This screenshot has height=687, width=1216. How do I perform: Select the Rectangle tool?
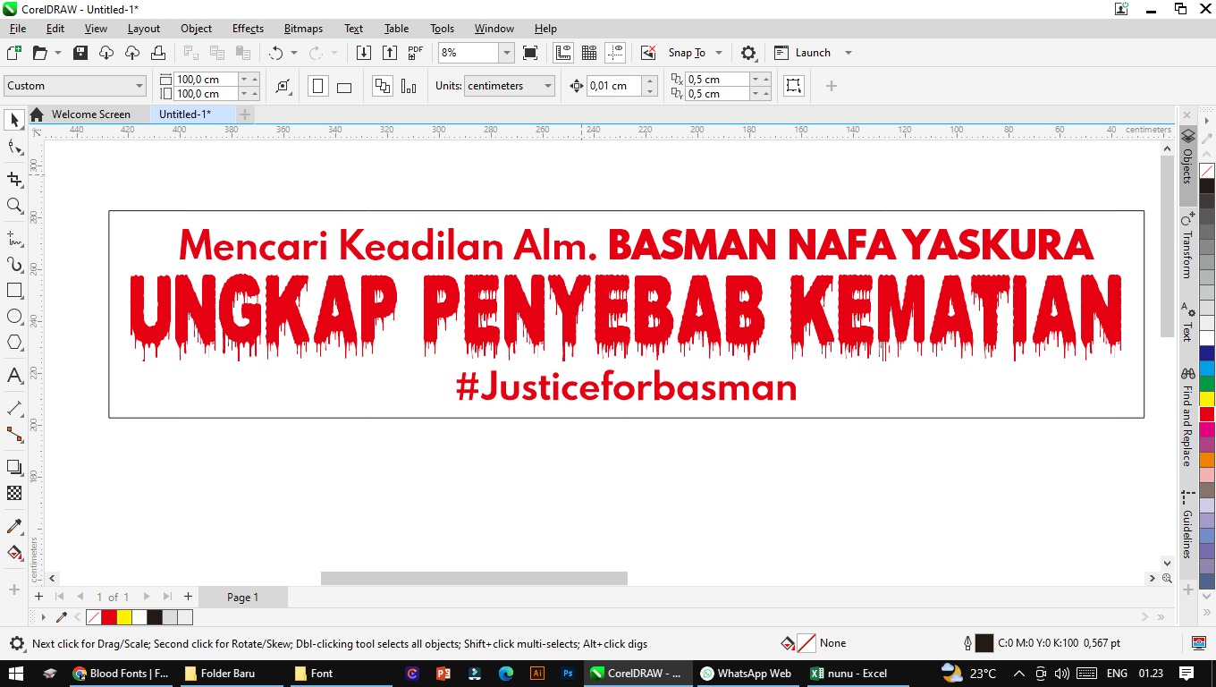(14, 291)
